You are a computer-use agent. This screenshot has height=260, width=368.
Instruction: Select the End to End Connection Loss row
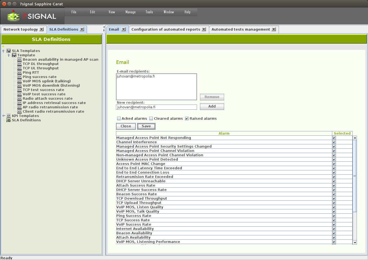[234, 173]
